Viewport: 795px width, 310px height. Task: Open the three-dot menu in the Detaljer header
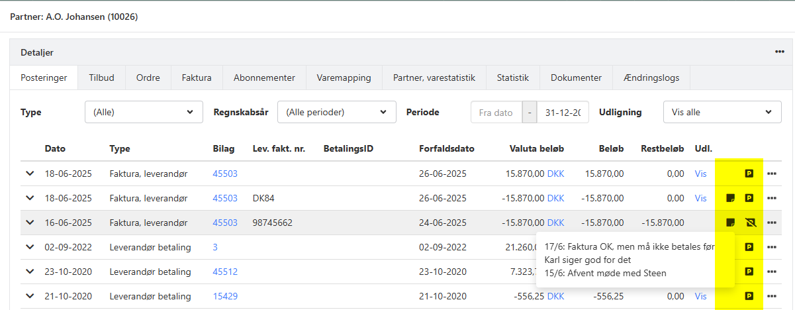tap(779, 52)
